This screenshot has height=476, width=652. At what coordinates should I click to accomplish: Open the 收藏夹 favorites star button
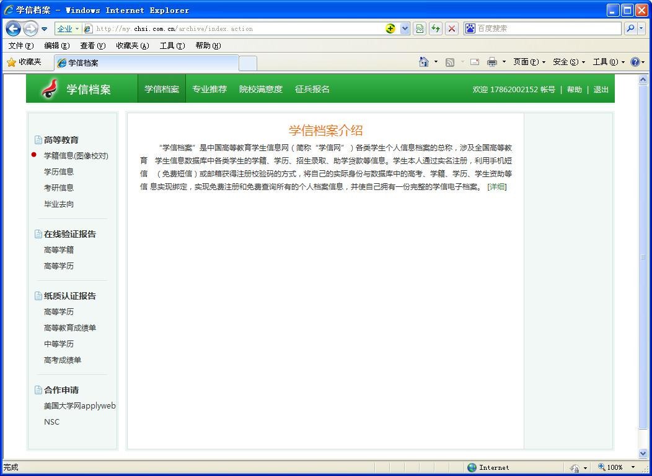tap(24, 62)
